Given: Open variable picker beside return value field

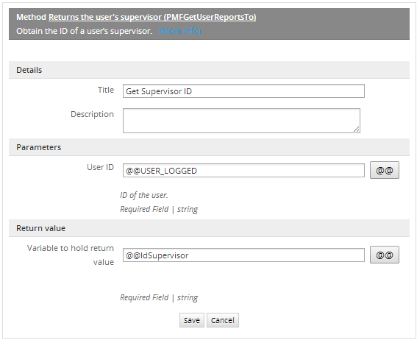Looking at the screenshot, I should [x=385, y=255].
